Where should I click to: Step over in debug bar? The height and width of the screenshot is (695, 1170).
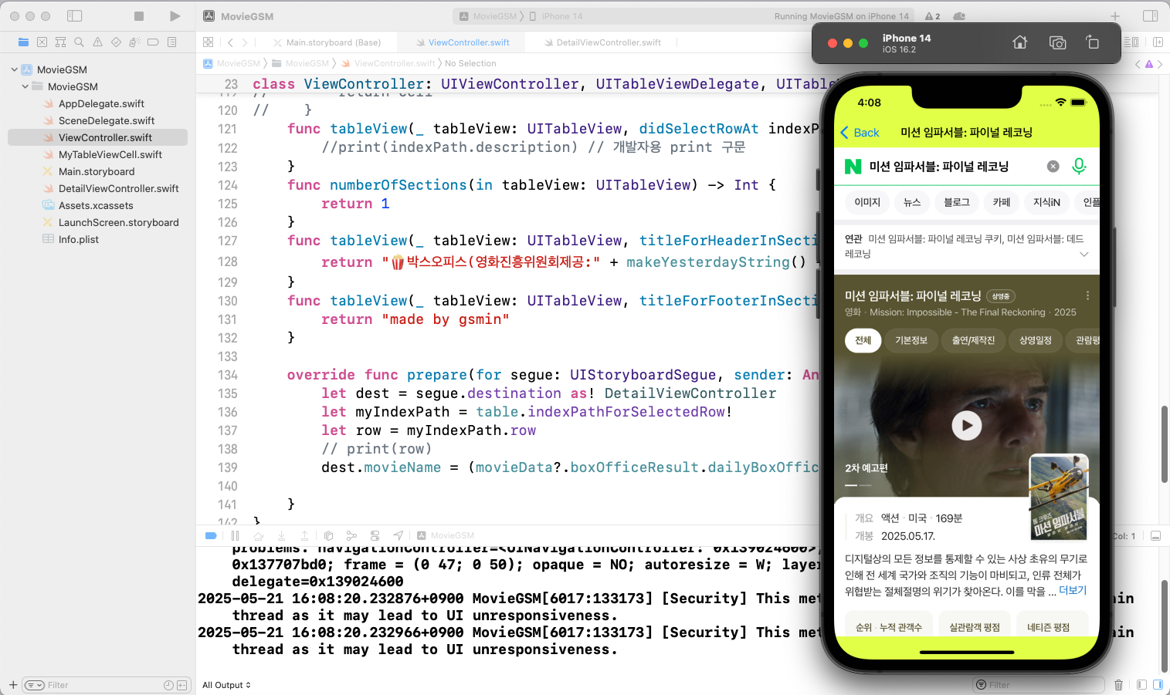tap(258, 535)
